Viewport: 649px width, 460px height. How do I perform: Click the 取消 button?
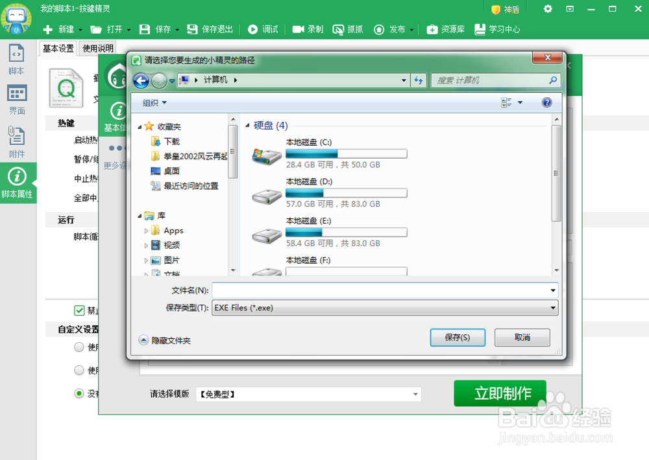pyautogui.click(x=522, y=338)
